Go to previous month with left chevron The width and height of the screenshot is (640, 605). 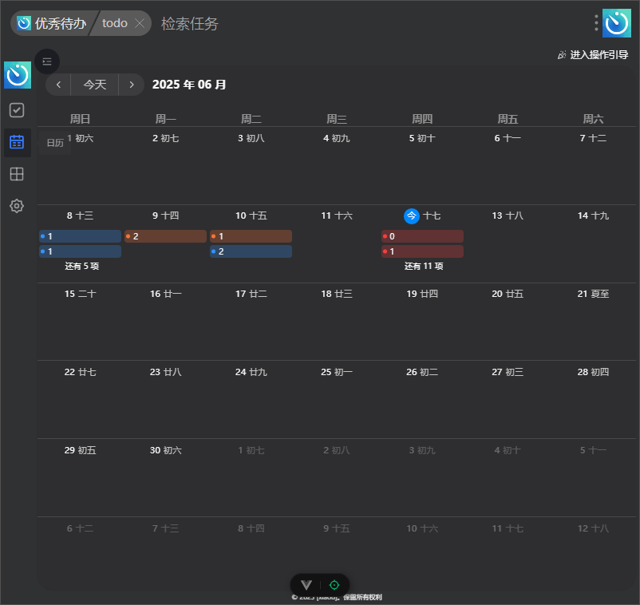58,85
